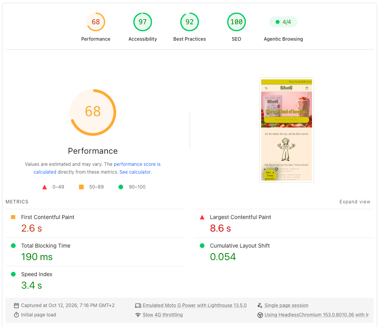Open the See calculator link
The image size is (380, 327).
pyautogui.click(x=136, y=172)
